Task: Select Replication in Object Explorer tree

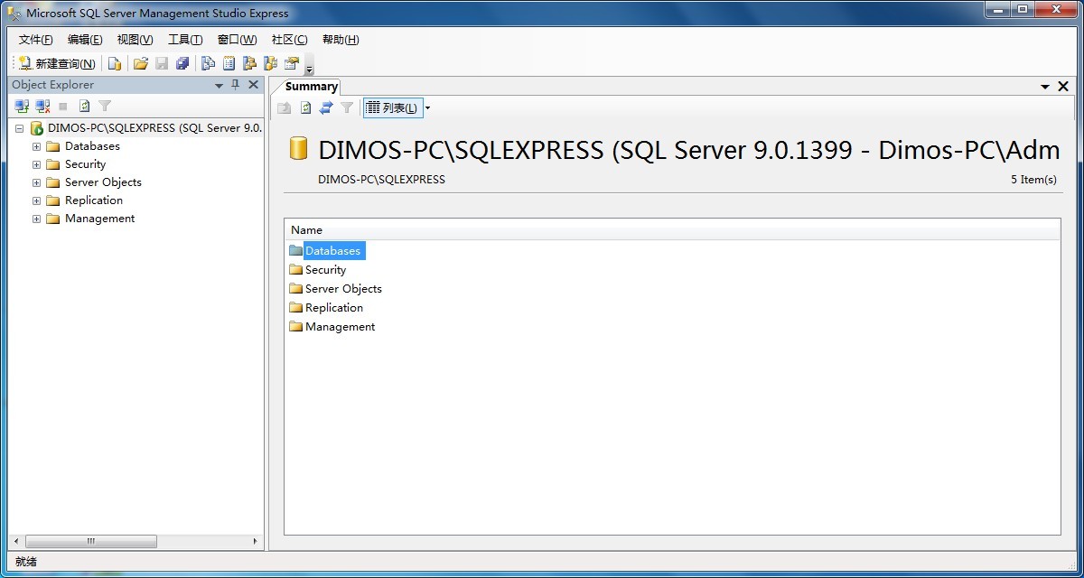Action: coord(94,200)
